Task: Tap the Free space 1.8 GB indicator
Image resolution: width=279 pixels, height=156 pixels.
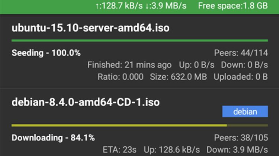Action: (x=233, y=6)
